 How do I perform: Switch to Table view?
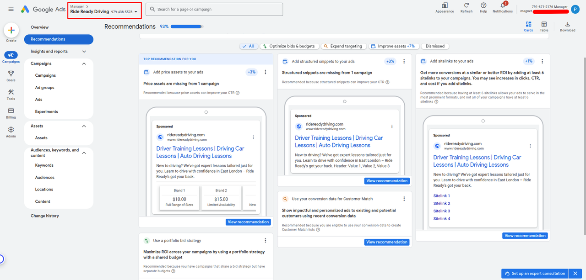click(544, 26)
